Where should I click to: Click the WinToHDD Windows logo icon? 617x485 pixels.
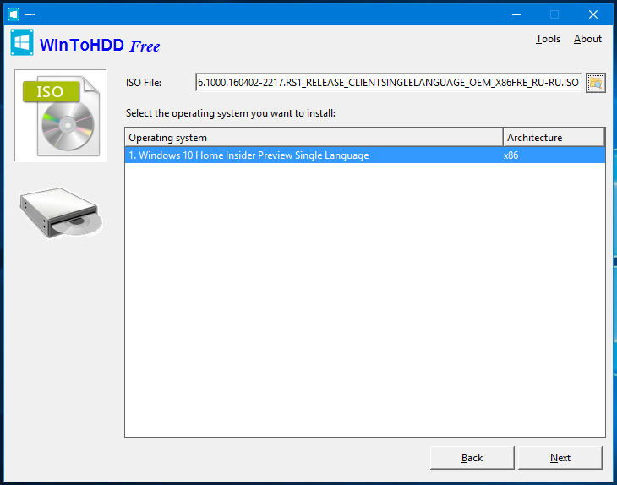pos(22,42)
